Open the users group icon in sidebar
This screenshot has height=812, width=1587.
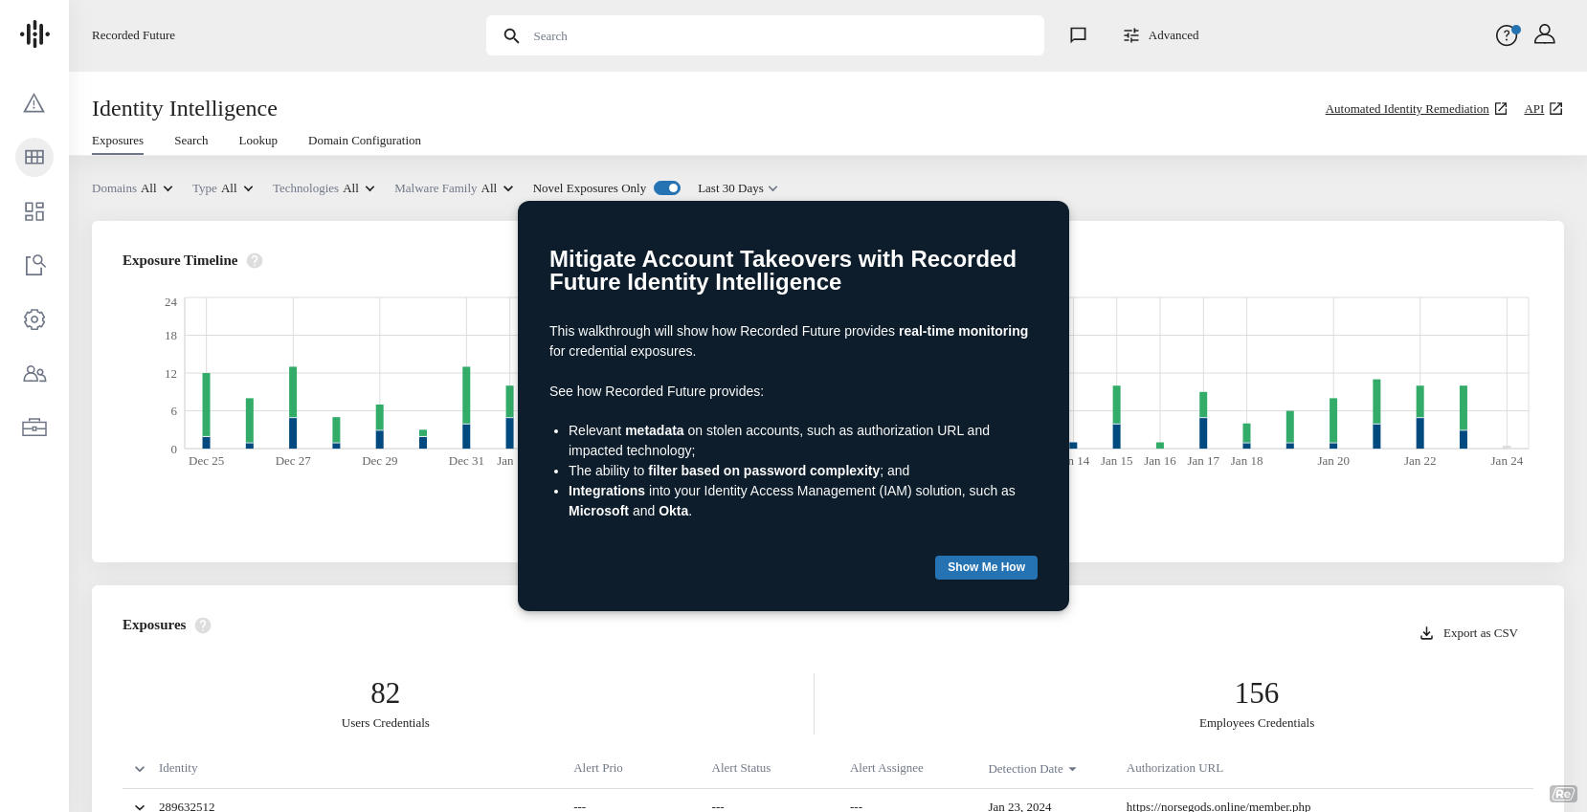click(34, 374)
